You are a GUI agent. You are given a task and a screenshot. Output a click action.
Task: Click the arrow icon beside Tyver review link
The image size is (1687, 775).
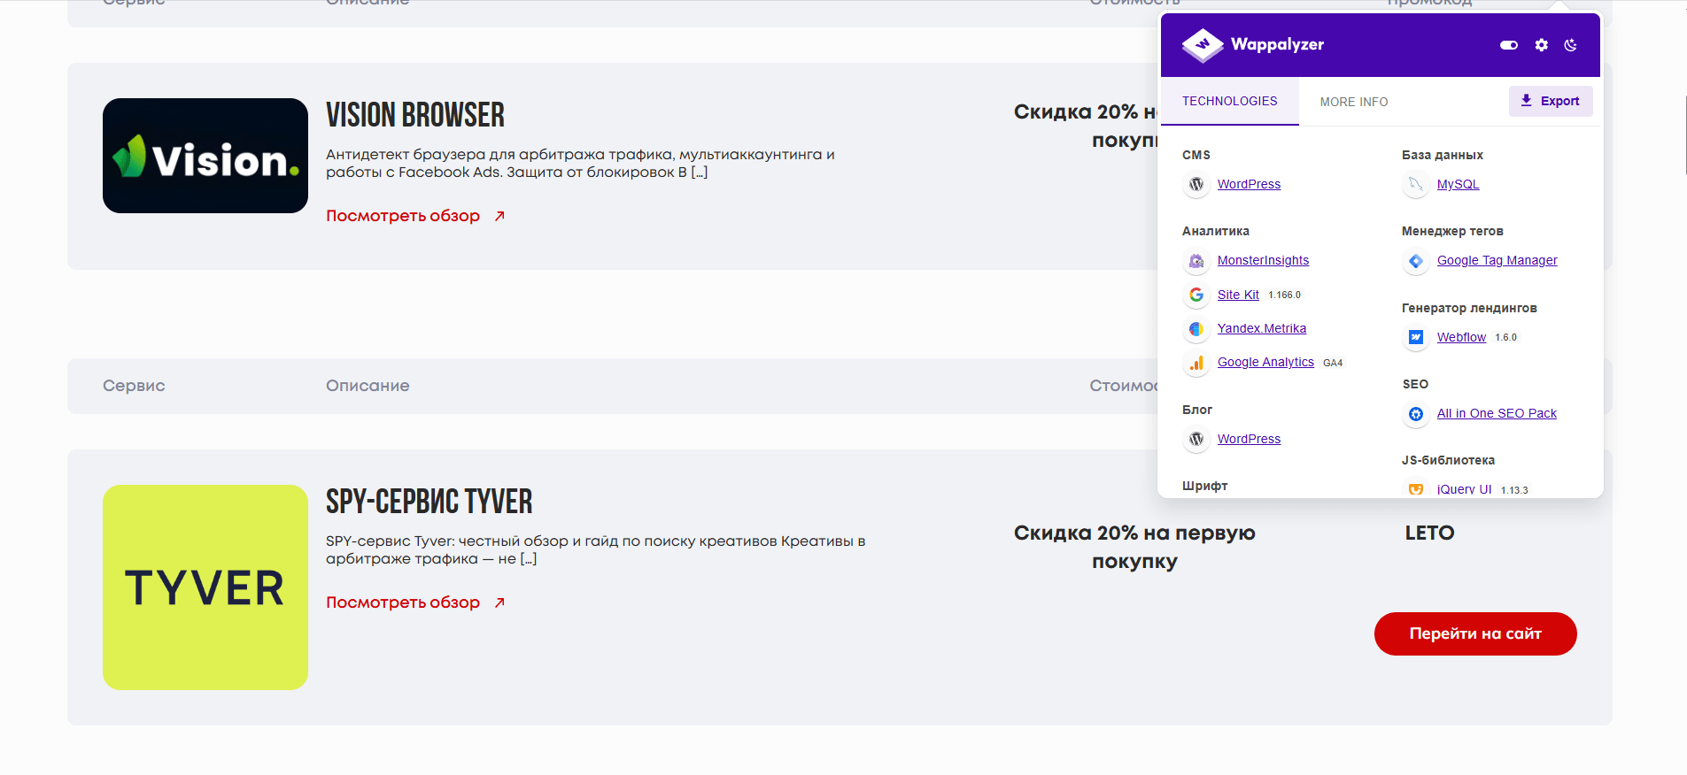499,602
